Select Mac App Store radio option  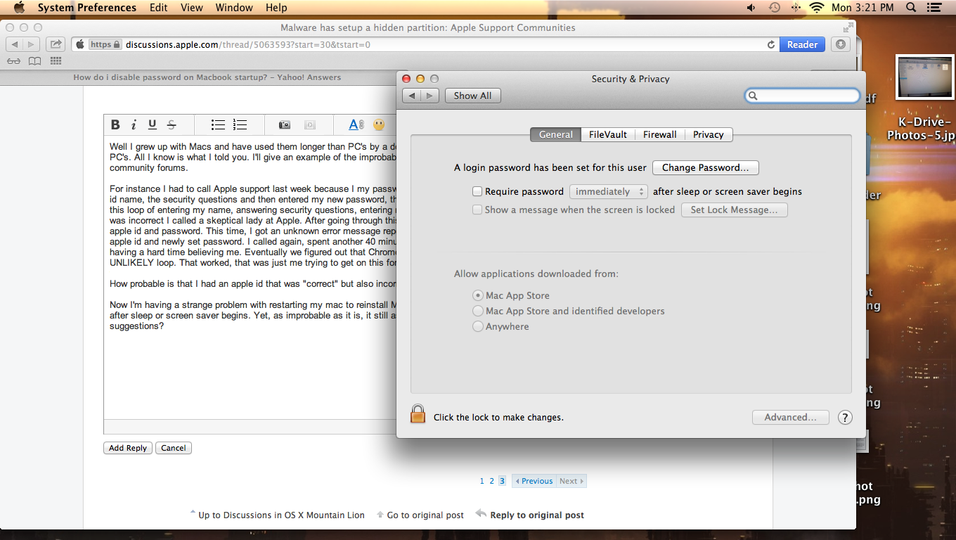pos(478,295)
